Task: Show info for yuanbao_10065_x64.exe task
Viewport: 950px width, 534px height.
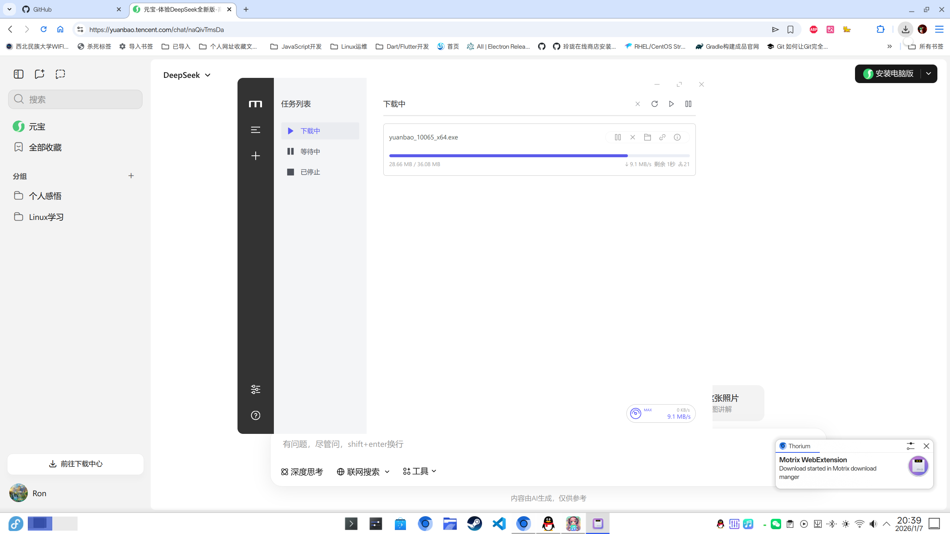Action: click(x=677, y=137)
